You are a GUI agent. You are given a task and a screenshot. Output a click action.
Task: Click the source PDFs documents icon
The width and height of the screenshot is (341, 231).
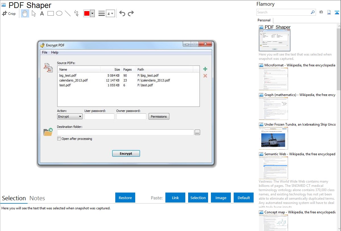click(48, 68)
